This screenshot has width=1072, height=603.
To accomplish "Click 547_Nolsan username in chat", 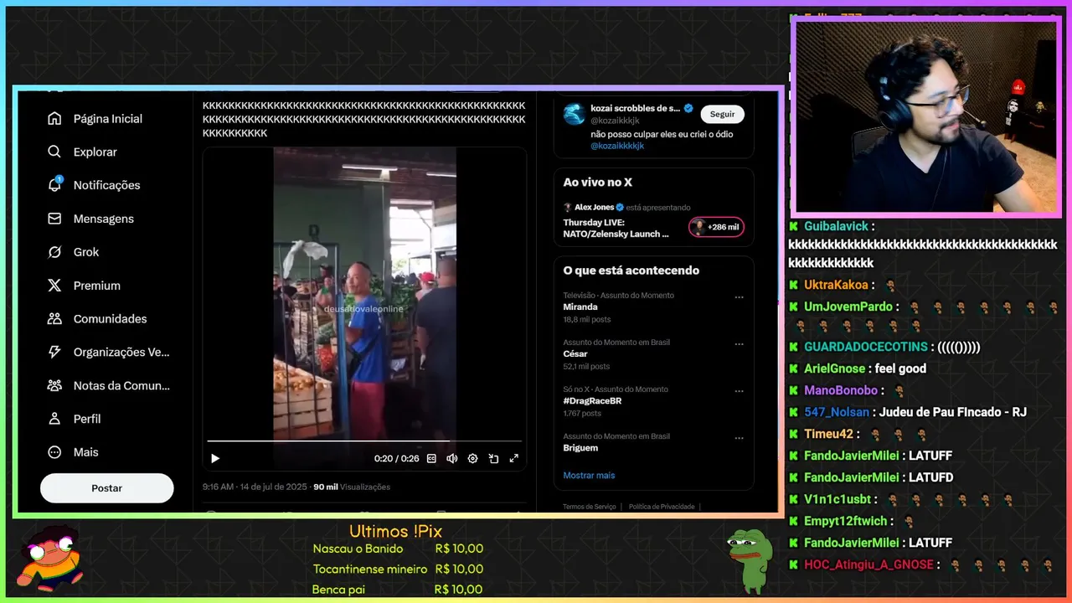I will coord(837,412).
